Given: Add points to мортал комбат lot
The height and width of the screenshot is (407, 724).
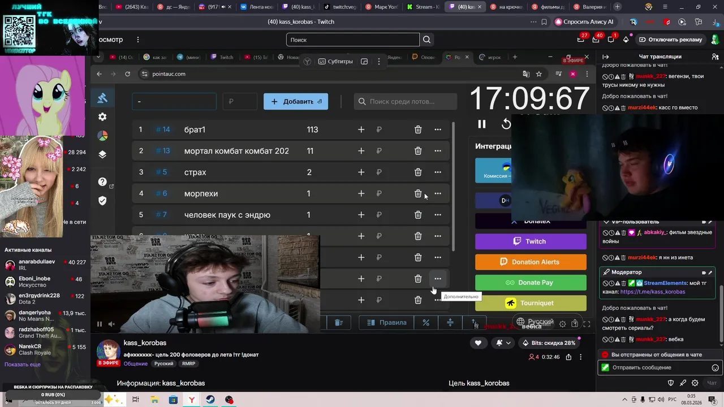Looking at the screenshot, I should click(361, 151).
